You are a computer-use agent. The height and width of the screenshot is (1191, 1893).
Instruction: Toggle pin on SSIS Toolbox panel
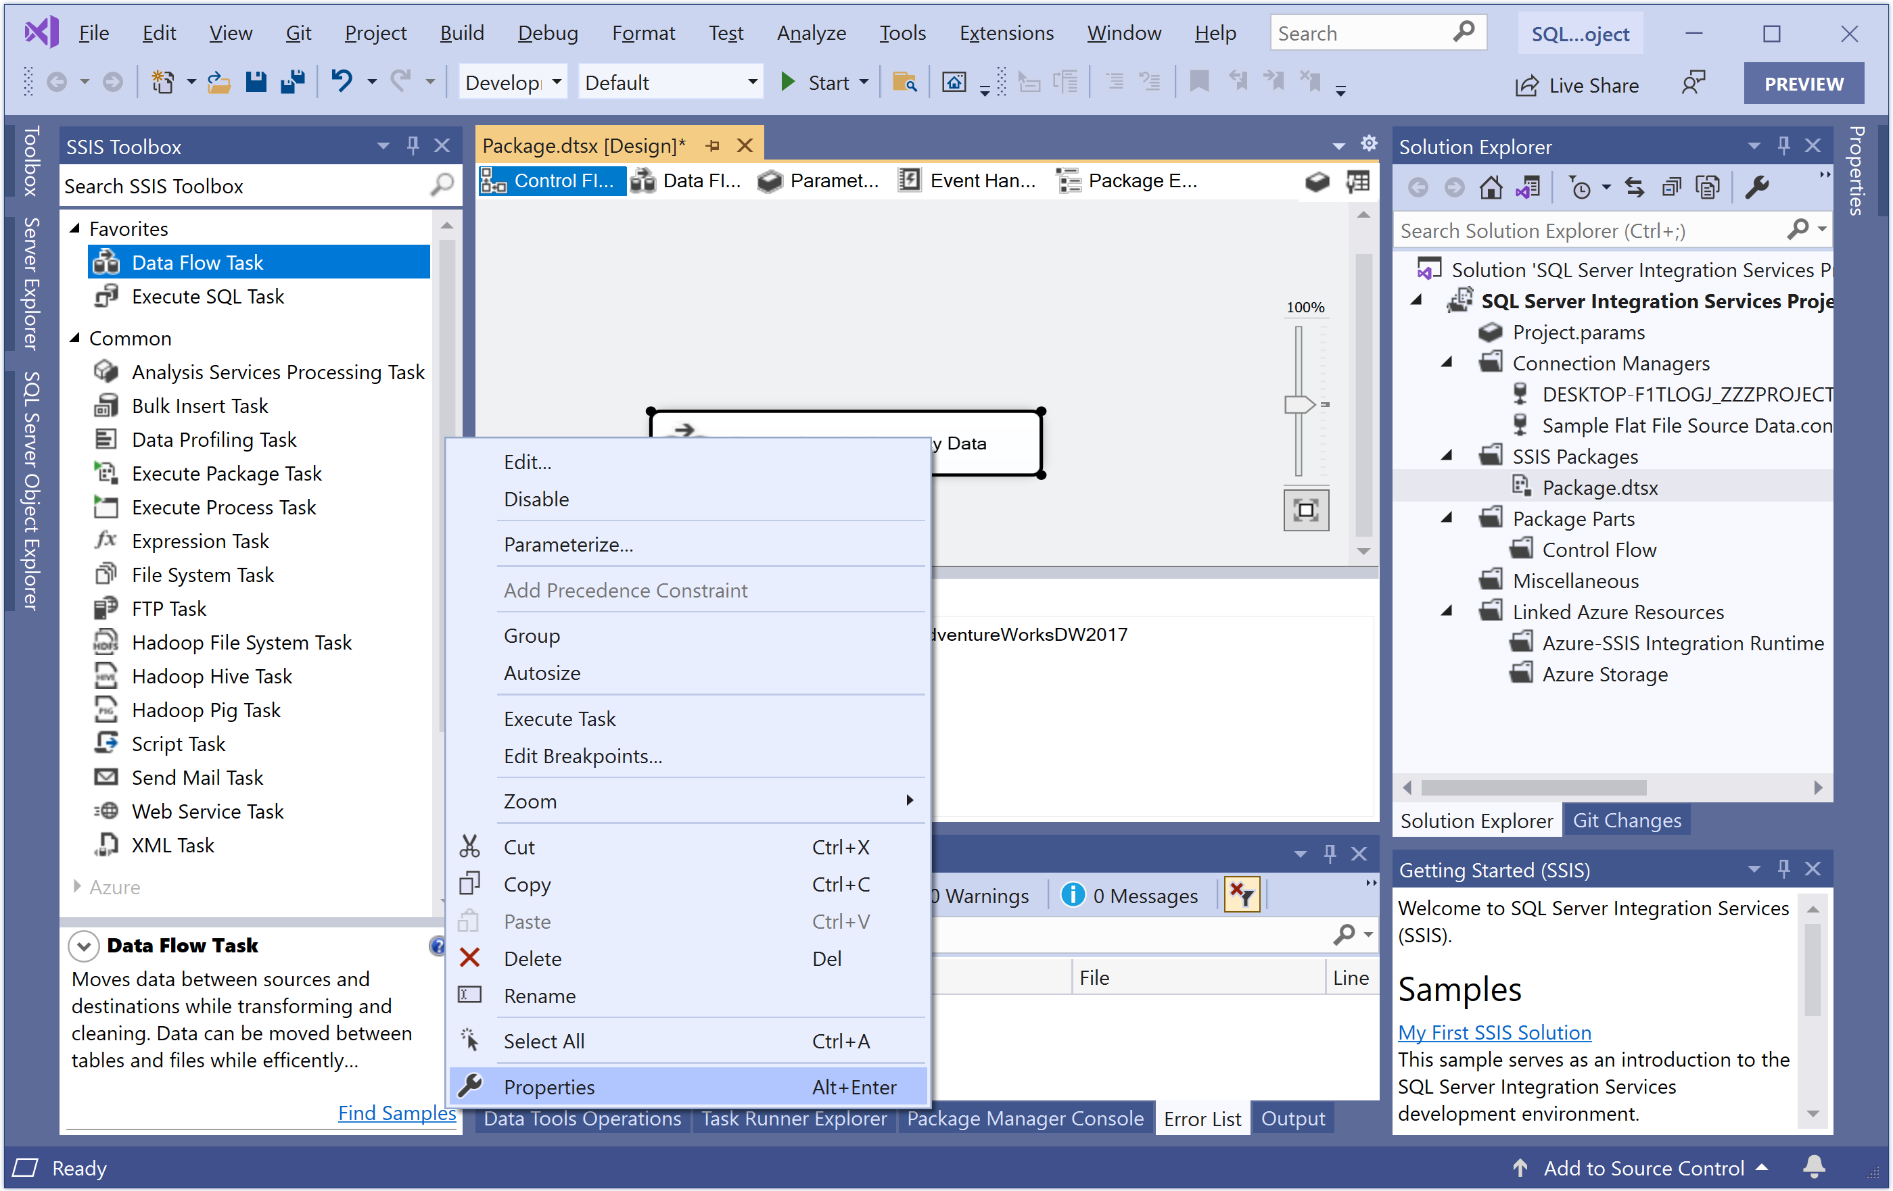(x=413, y=146)
